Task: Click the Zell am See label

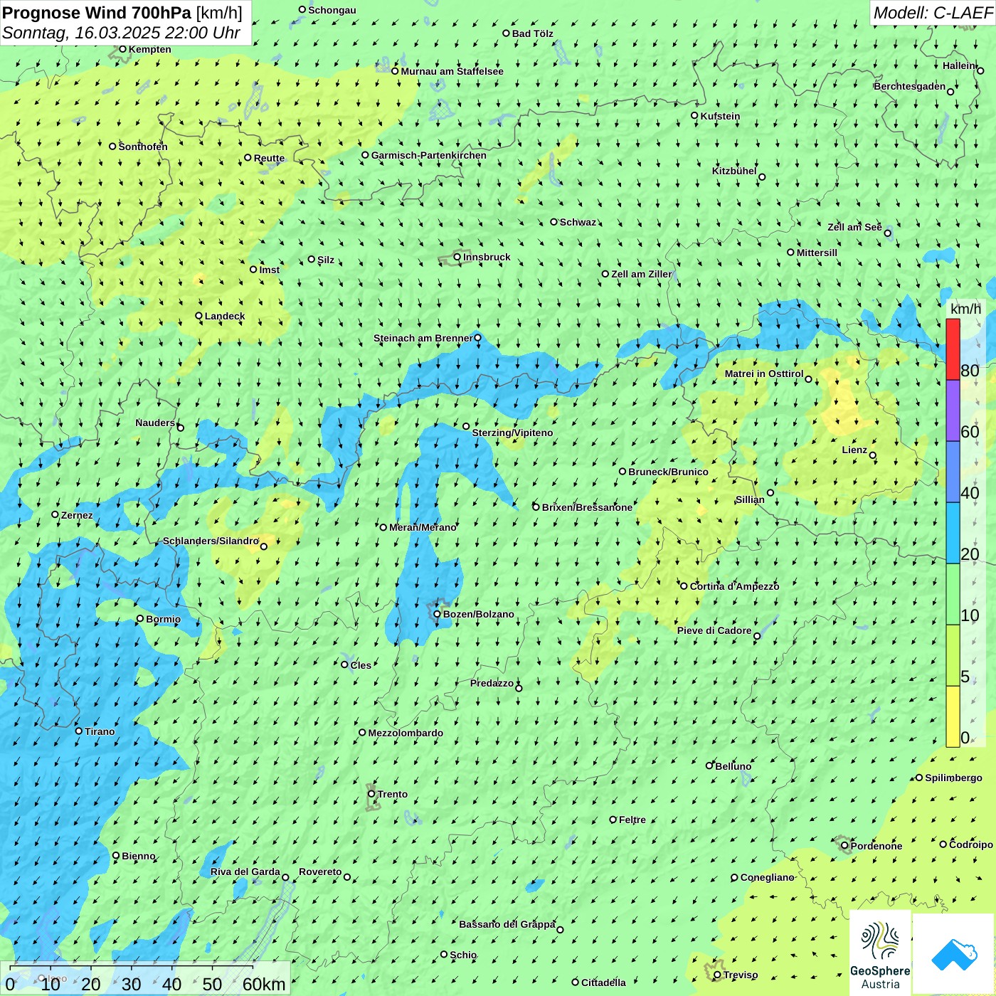Action: click(854, 227)
